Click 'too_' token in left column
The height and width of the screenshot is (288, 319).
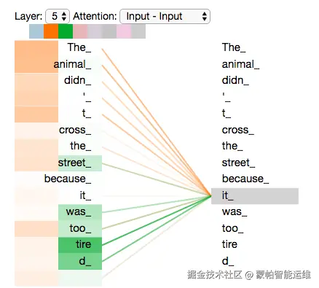click(80, 228)
